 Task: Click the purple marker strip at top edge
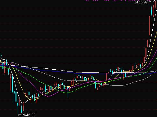pos(118,0)
